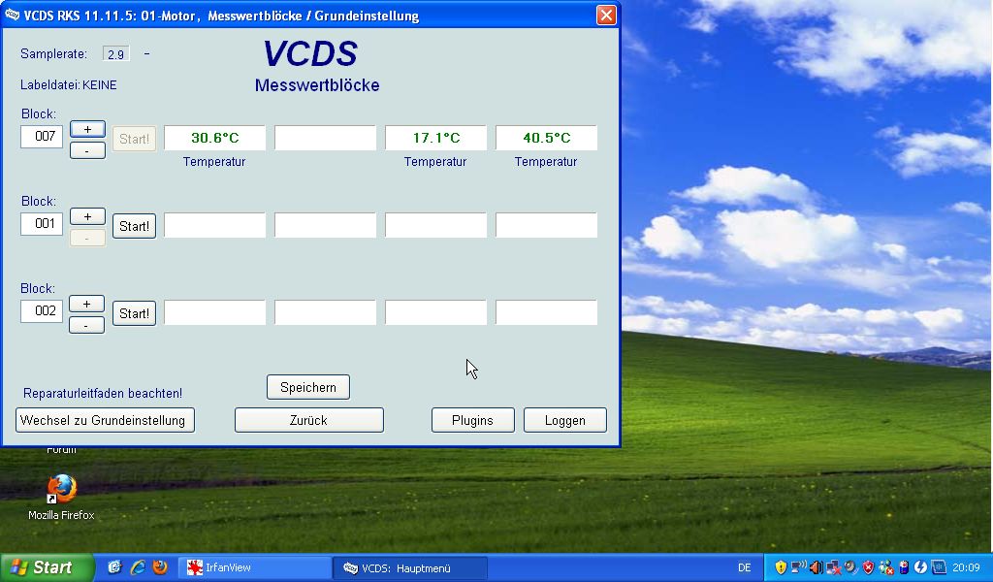993x582 pixels.
Task: Click the Block 007 number field
Action: coord(42,136)
